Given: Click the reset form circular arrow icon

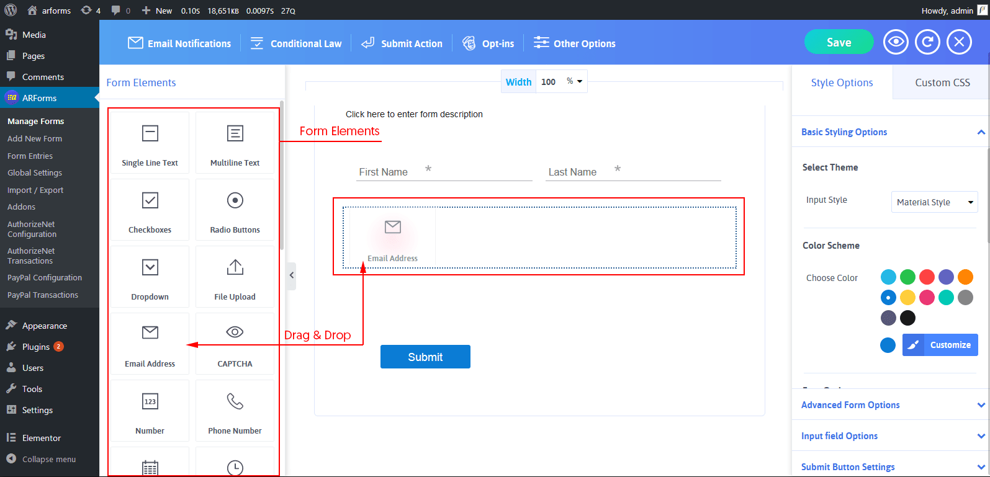Looking at the screenshot, I should point(927,42).
